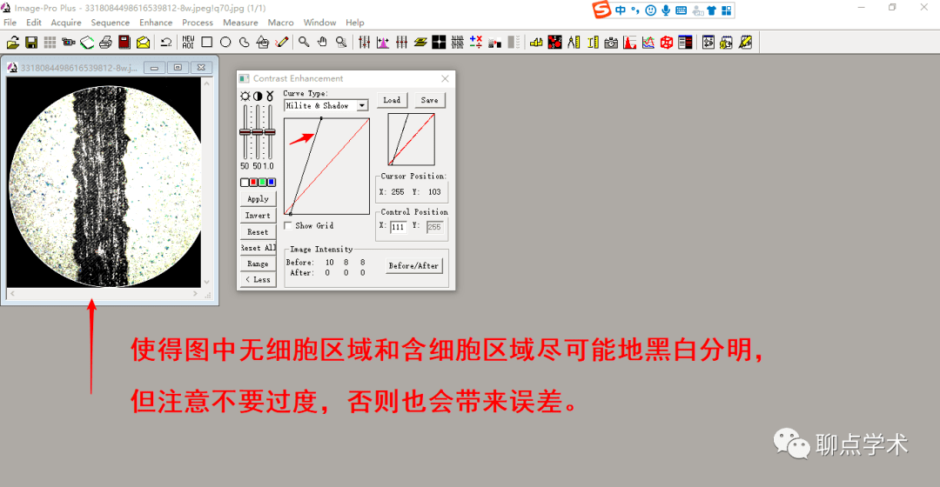This screenshot has height=487, width=940.
Task: Open the red histogram icon
Action: [629, 43]
